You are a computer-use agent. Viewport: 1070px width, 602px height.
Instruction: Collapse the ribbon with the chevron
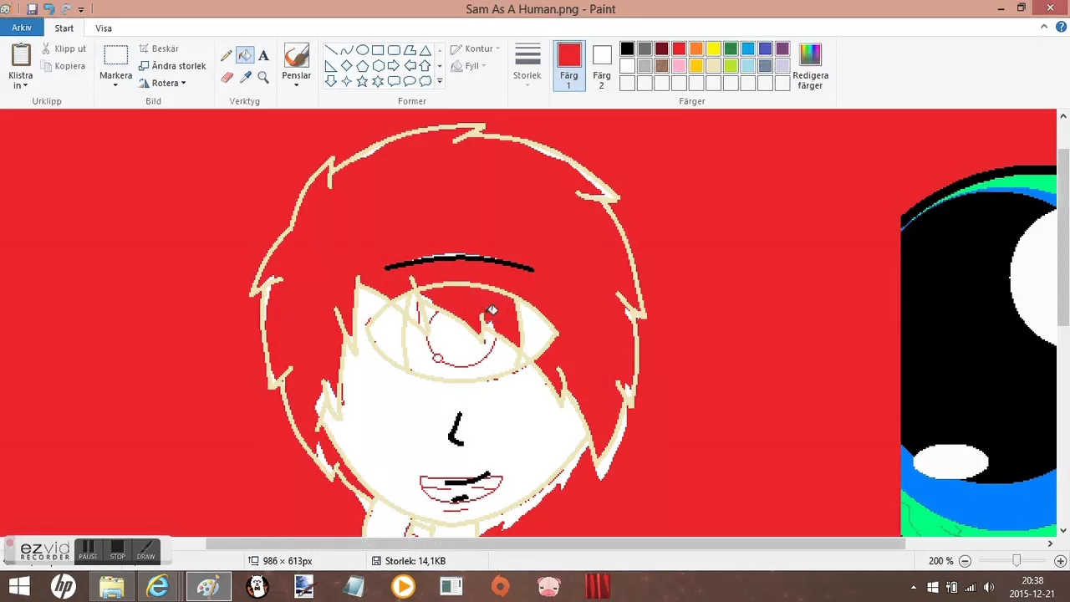click(1042, 28)
